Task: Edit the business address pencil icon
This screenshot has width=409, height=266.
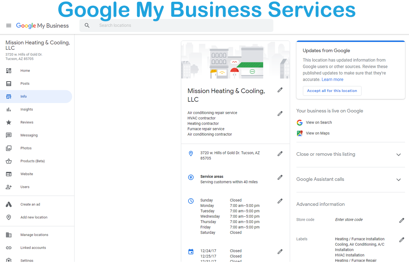Action: [x=280, y=154]
